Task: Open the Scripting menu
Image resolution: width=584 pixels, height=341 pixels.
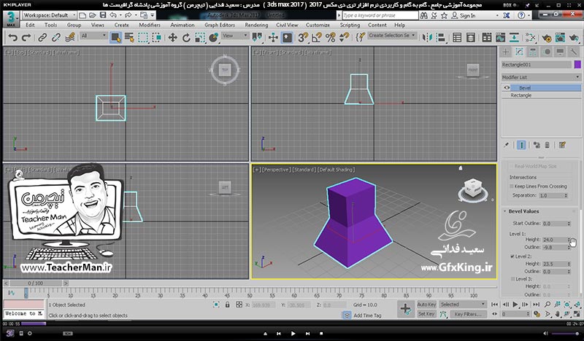Action: tap(350, 25)
